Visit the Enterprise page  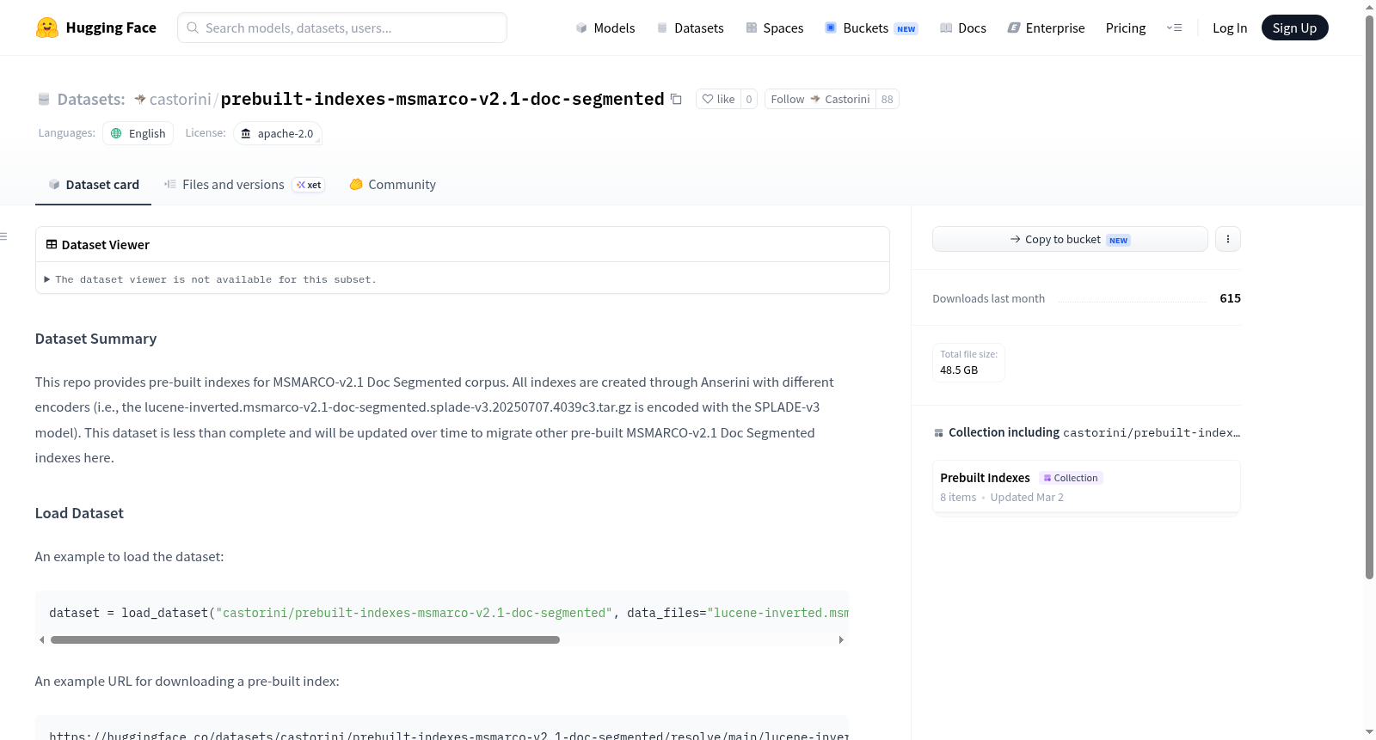coord(1046,28)
